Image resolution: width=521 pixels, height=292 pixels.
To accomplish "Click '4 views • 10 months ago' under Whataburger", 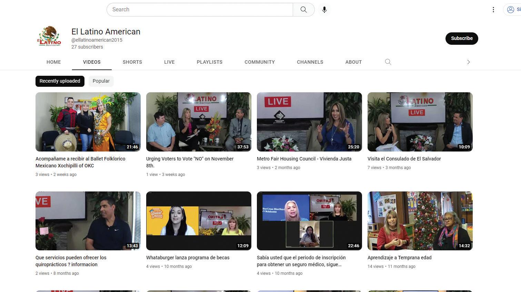I will tap(169, 267).
